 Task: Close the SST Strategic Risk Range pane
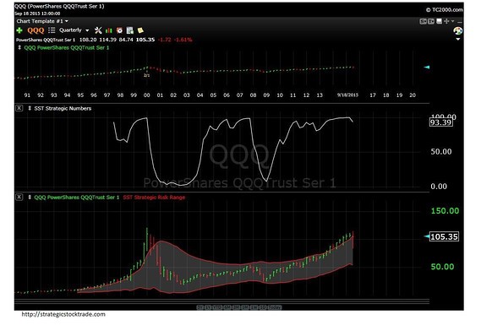tap(19, 197)
